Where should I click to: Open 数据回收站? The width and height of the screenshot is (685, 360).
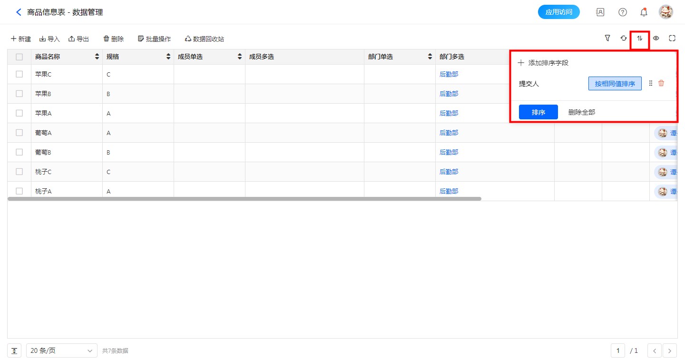204,39
